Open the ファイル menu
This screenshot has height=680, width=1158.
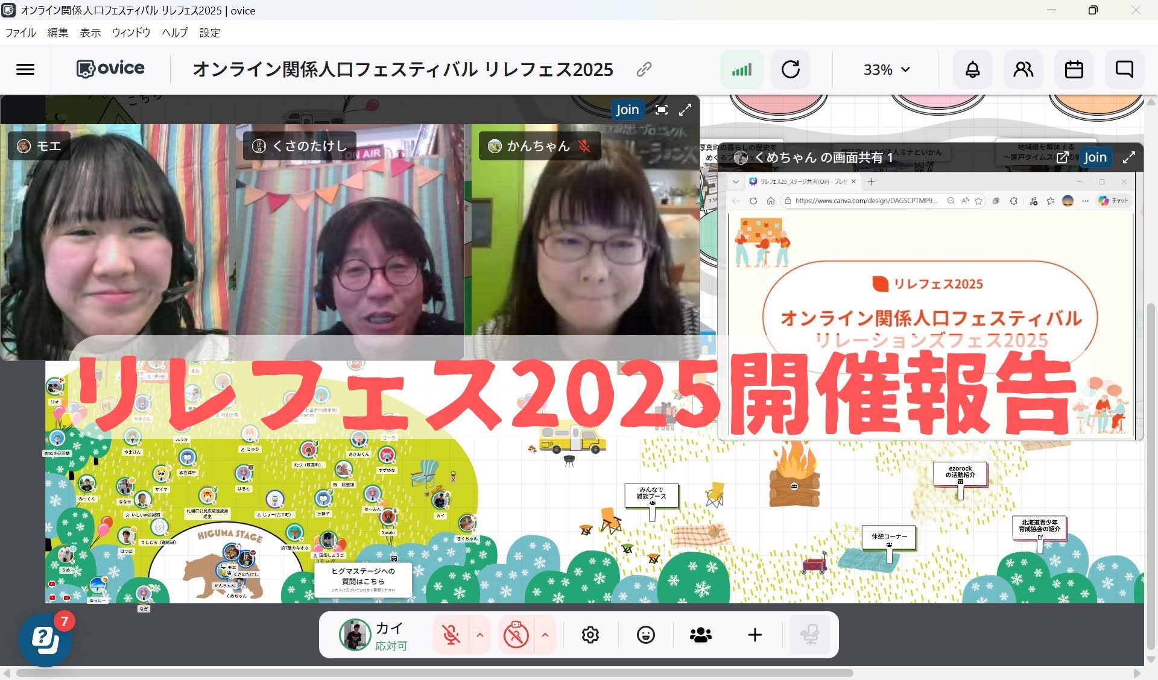coord(21,33)
